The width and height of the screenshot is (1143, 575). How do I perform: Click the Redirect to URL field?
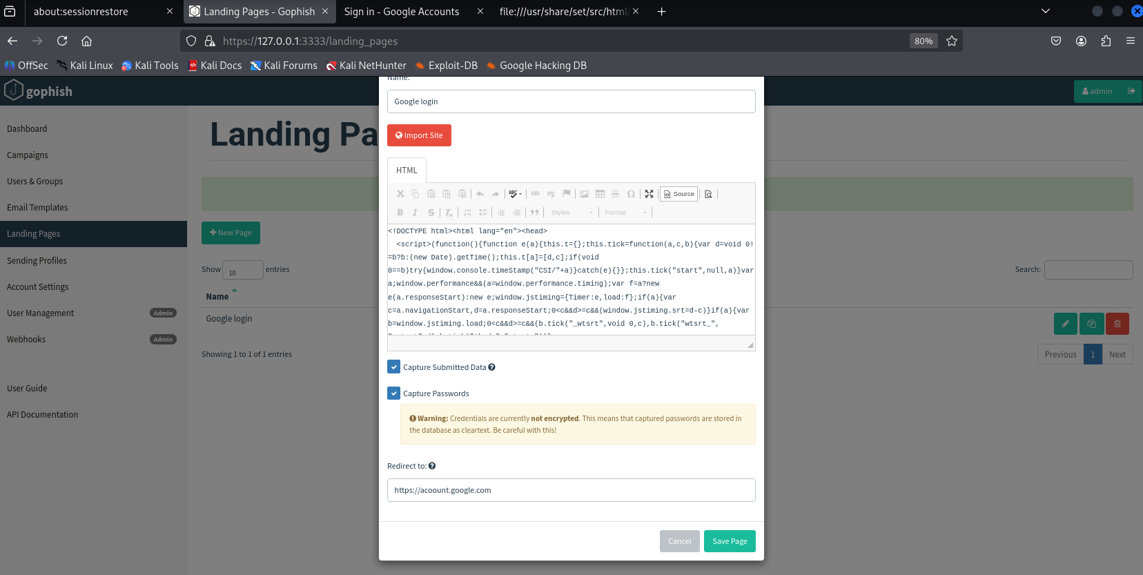(x=571, y=490)
